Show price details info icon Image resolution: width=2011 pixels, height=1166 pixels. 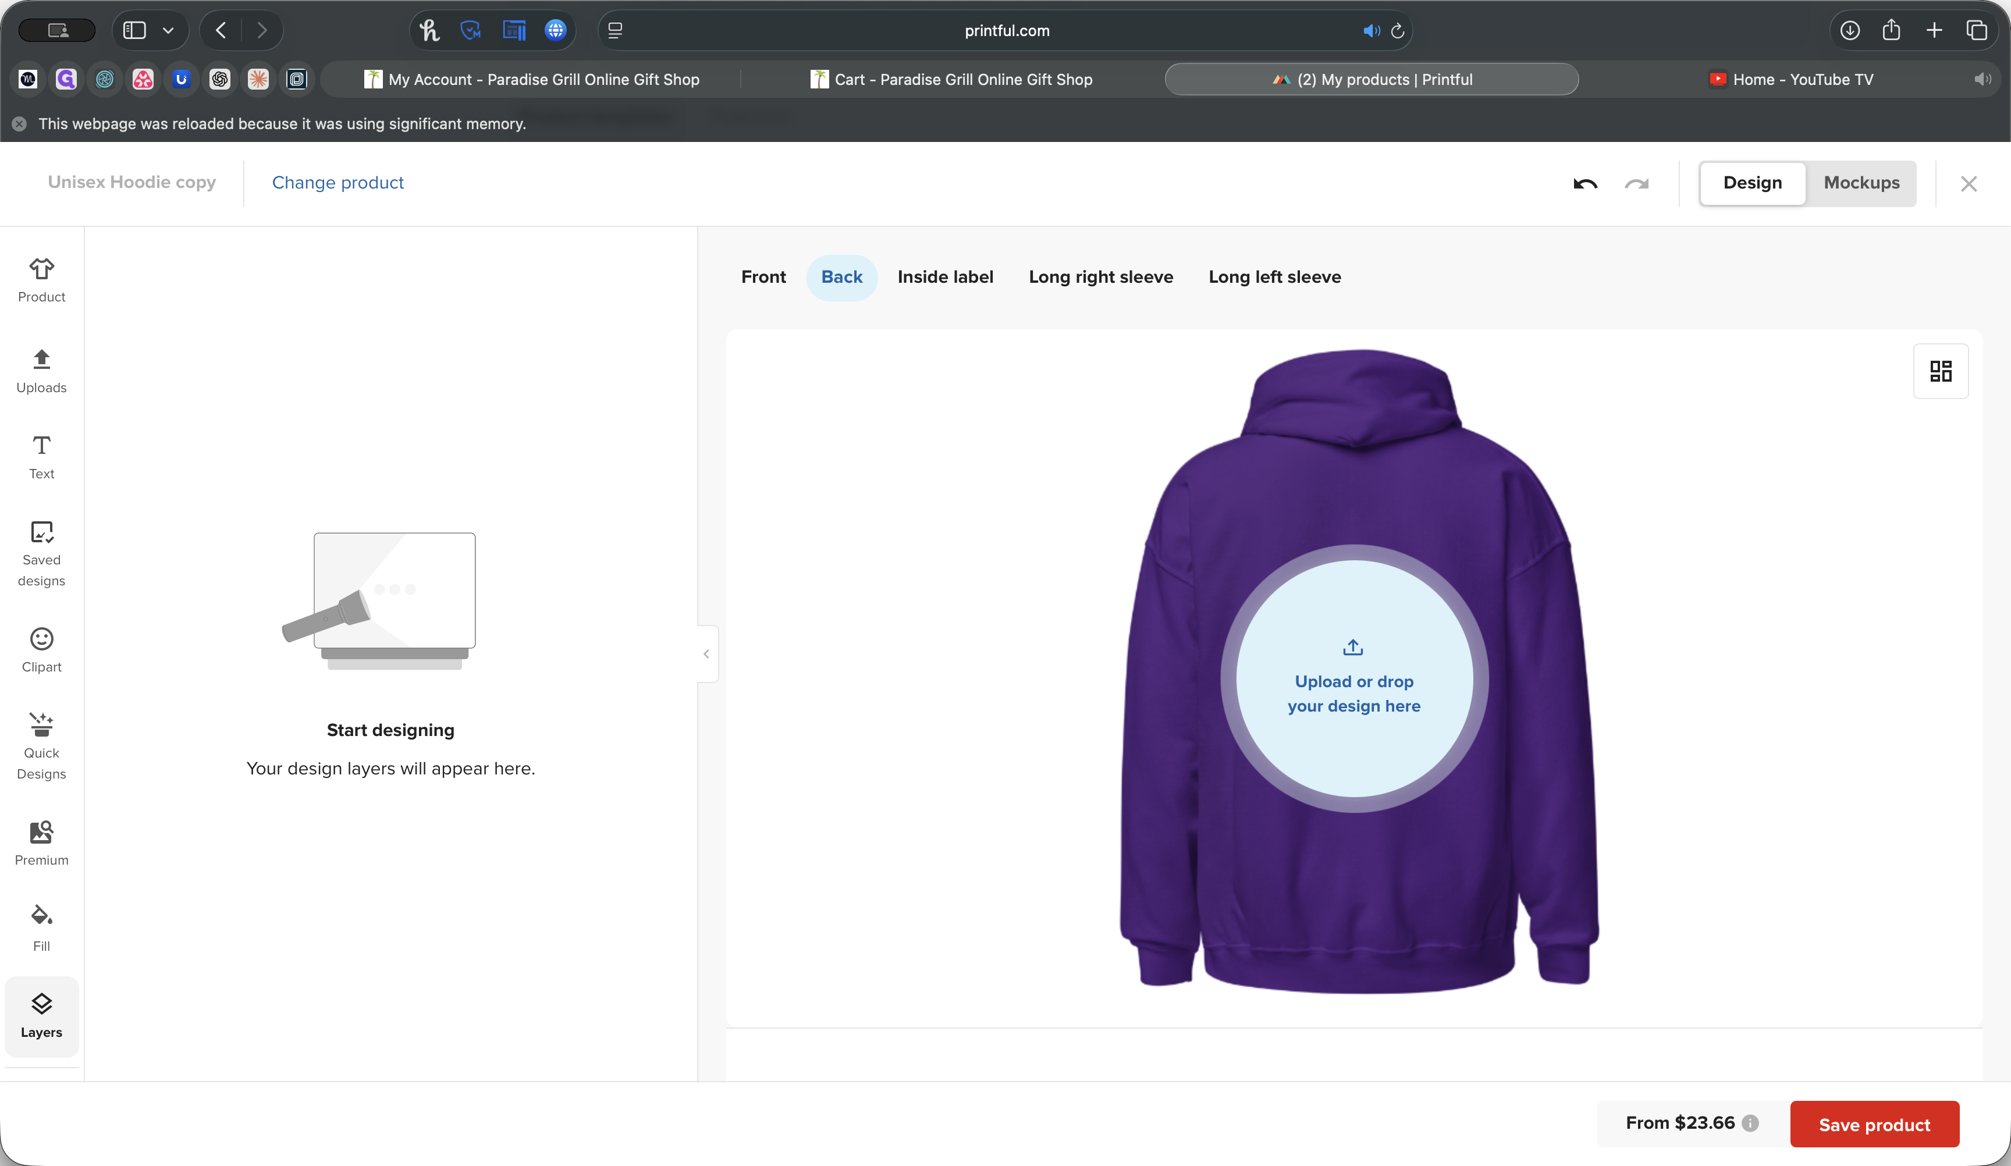[x=1750, y=1123]
